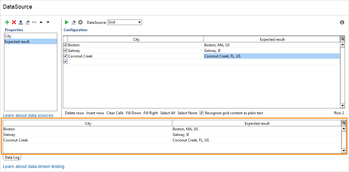Image resolution: width=349 pixels, height=172 pixels.
Task: Open data source options gear icon
Action: pyautogui.click(x=80, y=22)
